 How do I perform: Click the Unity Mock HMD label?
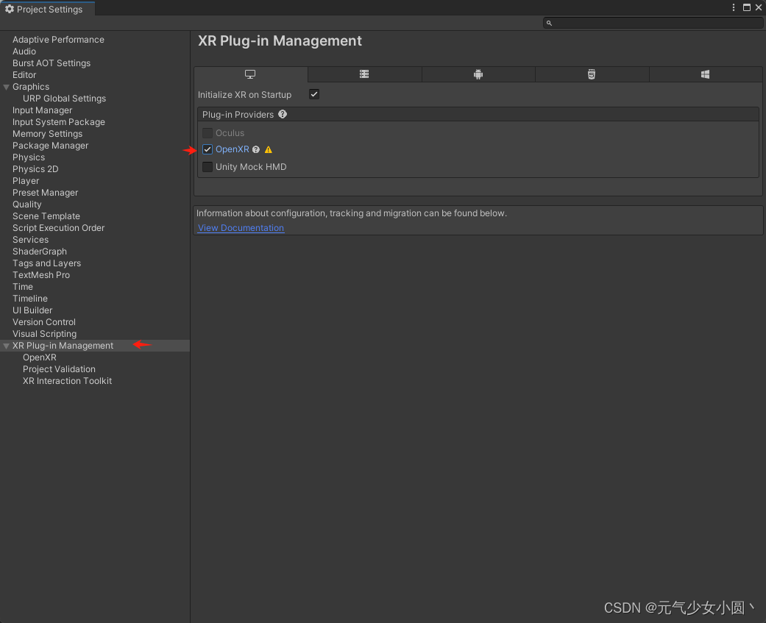click(251, 167)
